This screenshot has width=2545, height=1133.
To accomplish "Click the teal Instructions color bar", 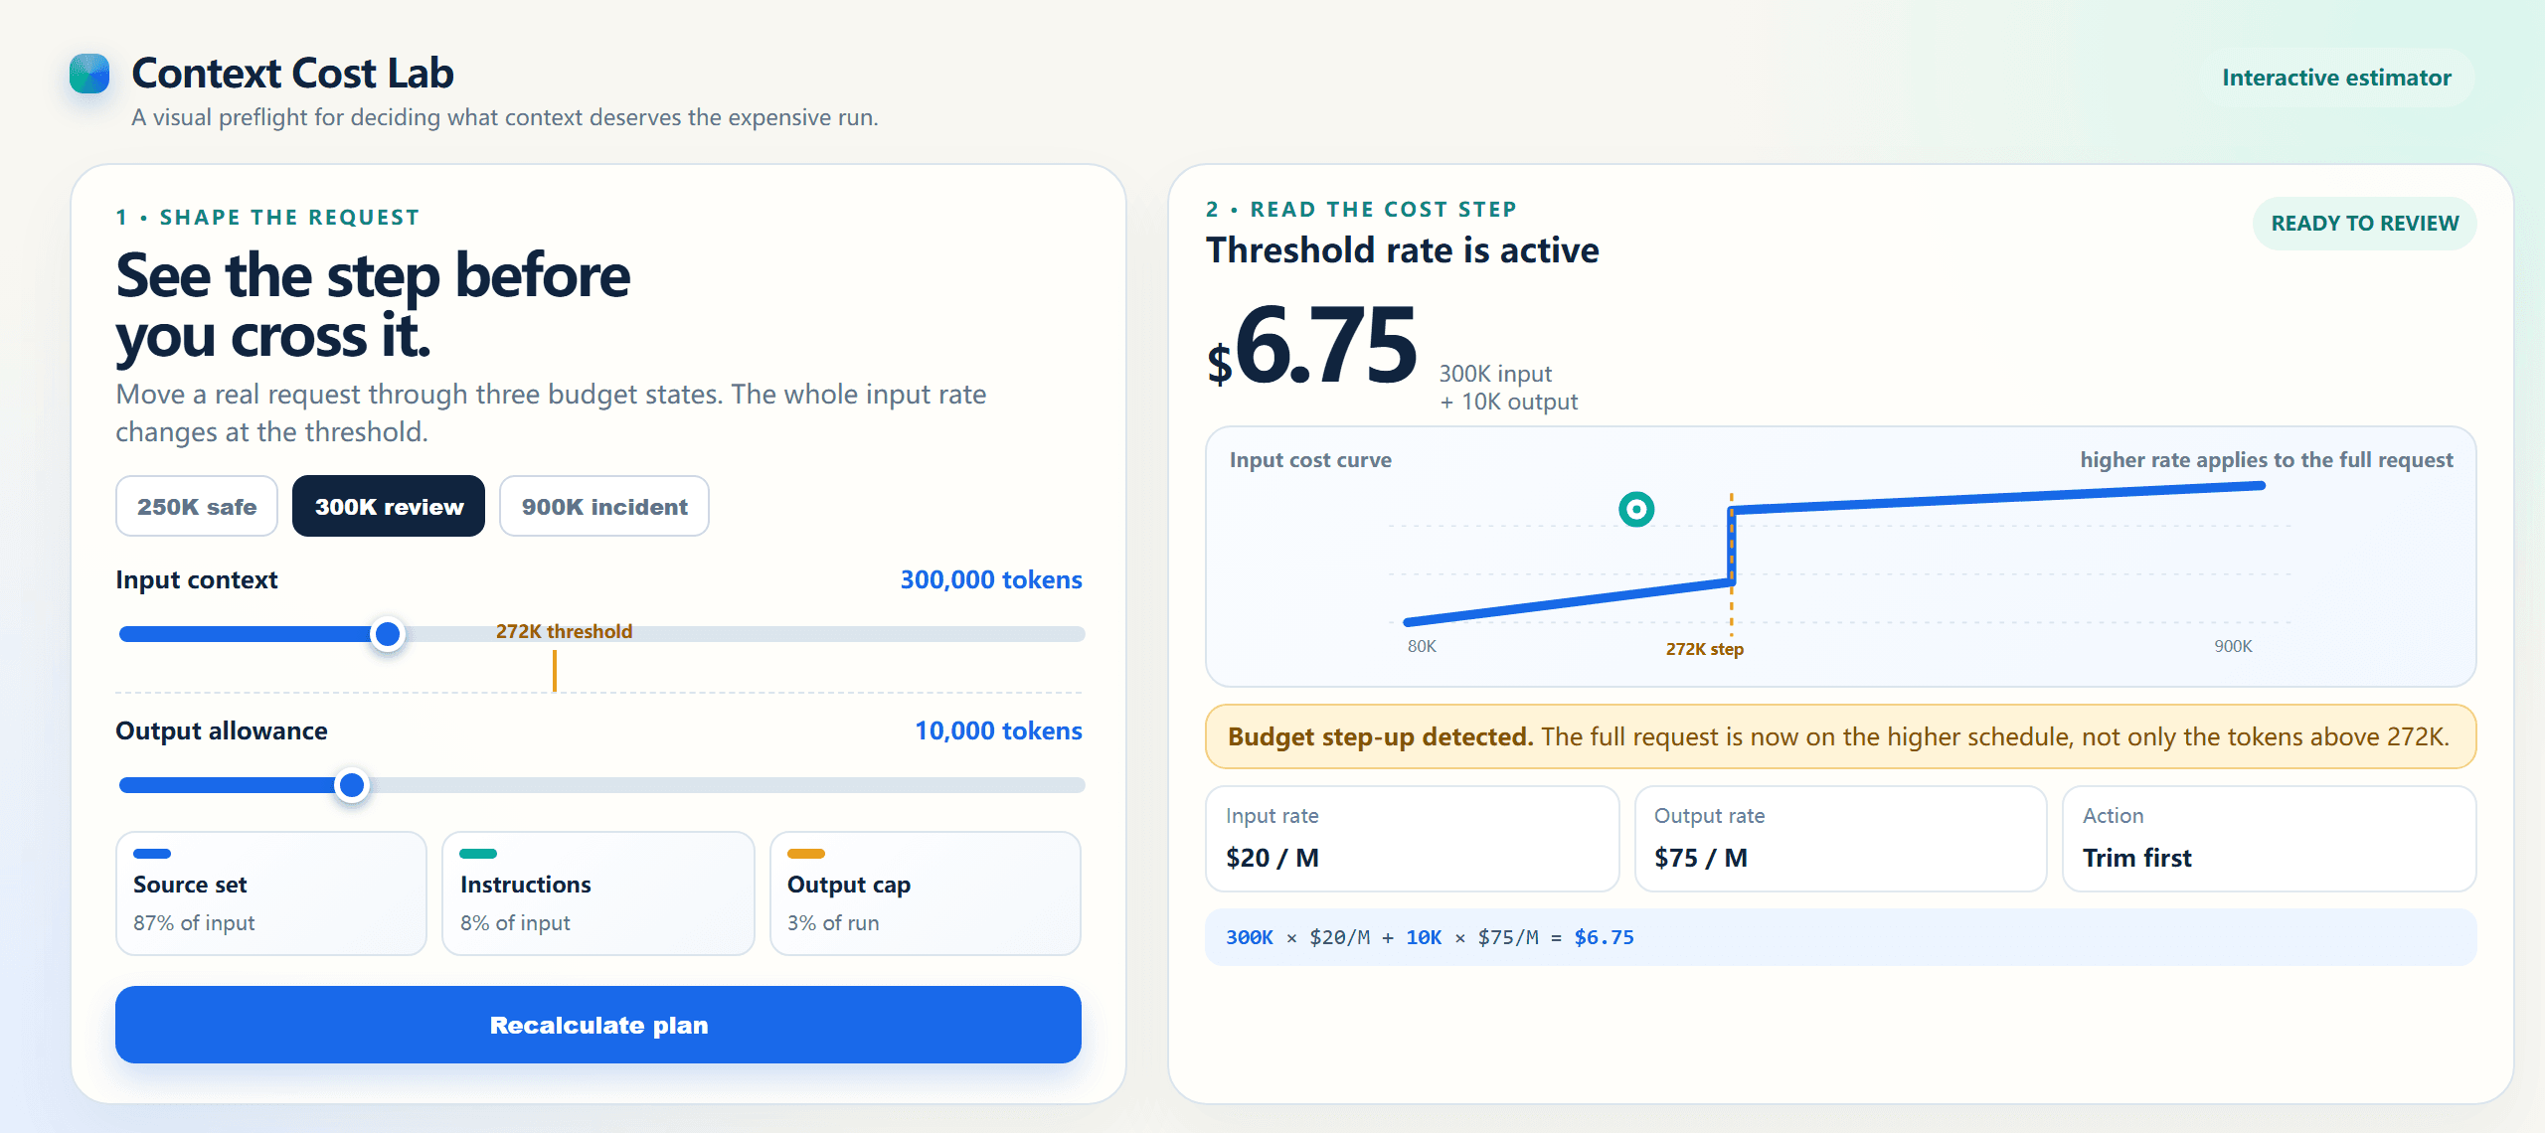I will (x=478, y=854).
